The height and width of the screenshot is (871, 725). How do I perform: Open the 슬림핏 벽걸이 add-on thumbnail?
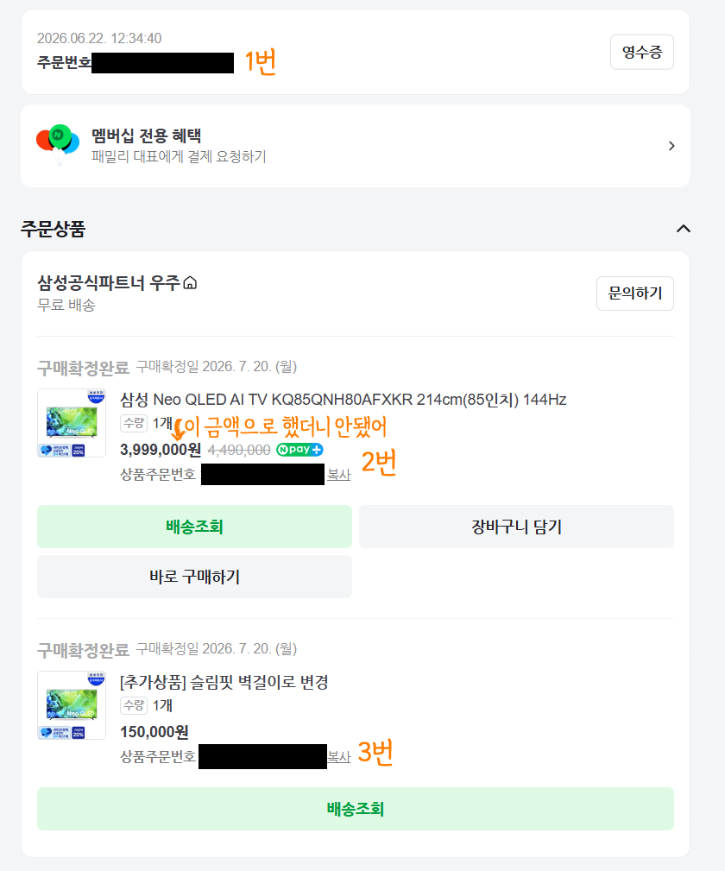pos(72,705)
